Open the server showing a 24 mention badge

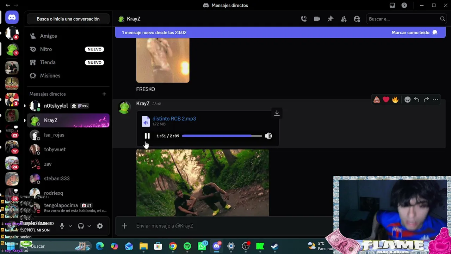coord(12,163)
